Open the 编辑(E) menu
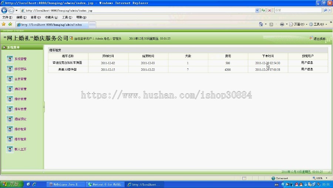 tap(21, 17)
